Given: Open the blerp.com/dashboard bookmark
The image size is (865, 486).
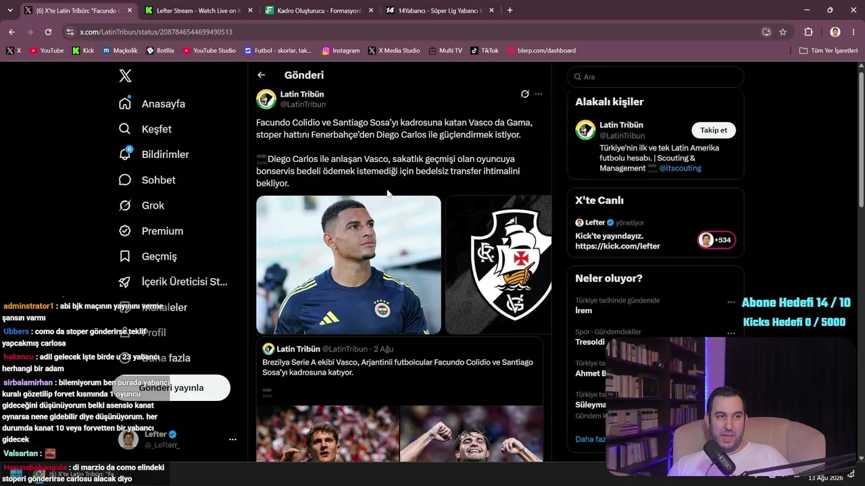Looking at the screenshot, I should click(x=541, y=51).
